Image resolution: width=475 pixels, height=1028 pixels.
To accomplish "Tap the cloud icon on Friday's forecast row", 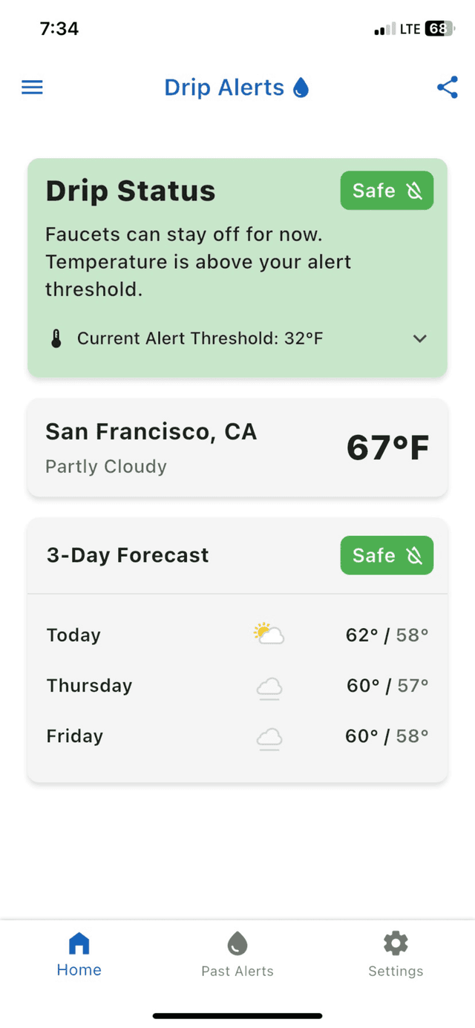I will click(269, 738).
